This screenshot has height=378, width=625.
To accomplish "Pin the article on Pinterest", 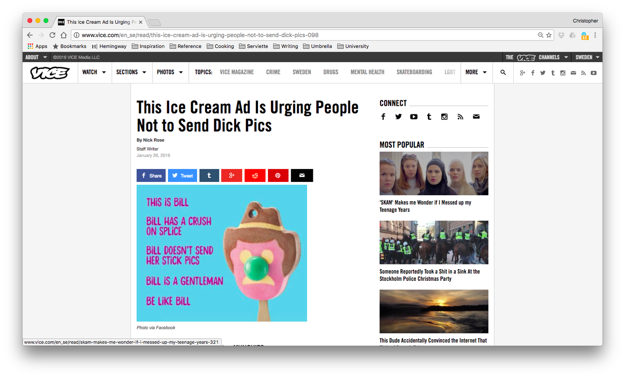I will 278,176.
